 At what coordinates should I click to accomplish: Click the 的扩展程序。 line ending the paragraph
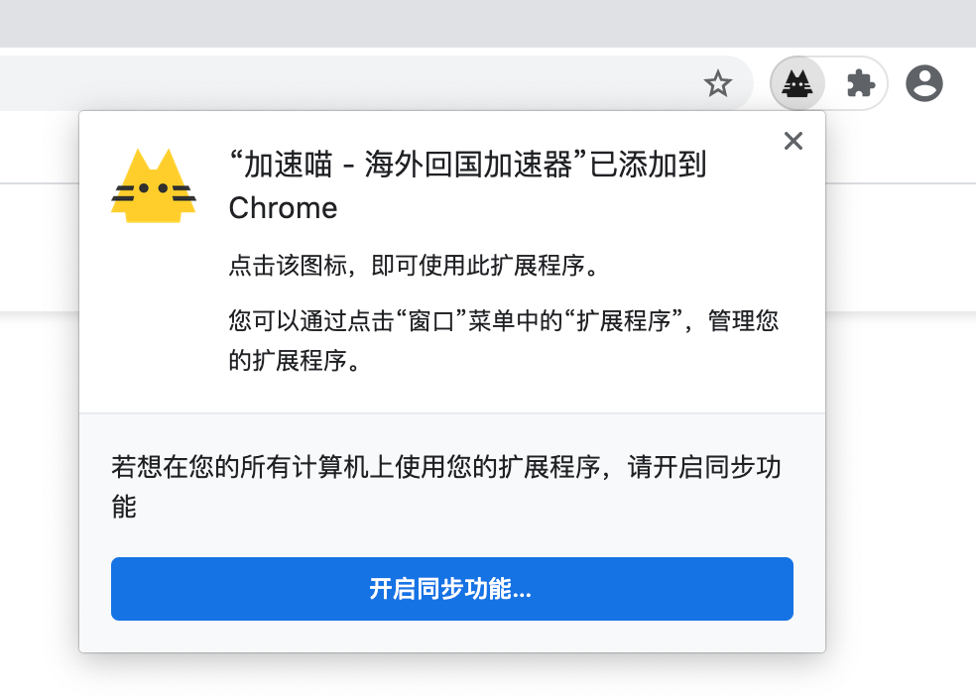pos(294,361)
